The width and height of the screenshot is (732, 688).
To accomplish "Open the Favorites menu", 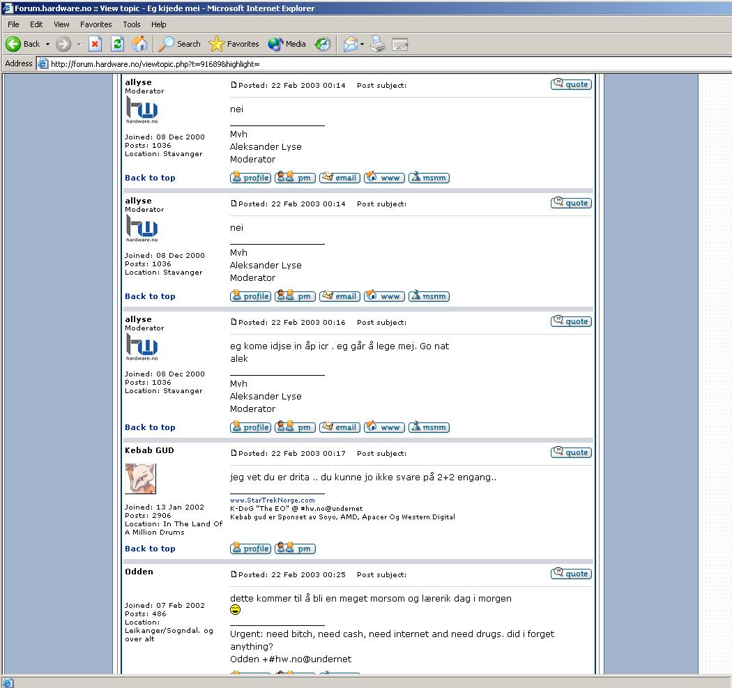I will coord(96,24).
